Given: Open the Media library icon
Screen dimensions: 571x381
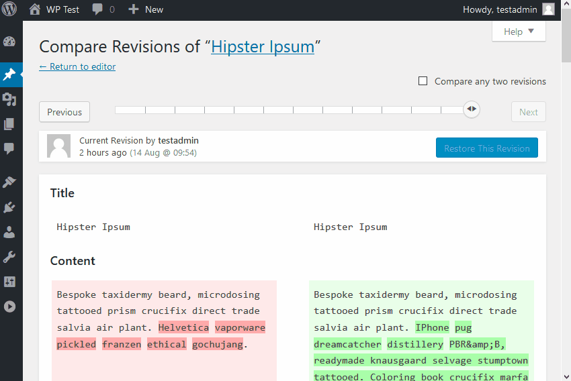Looking at the screenshot, I should point(9,99).
